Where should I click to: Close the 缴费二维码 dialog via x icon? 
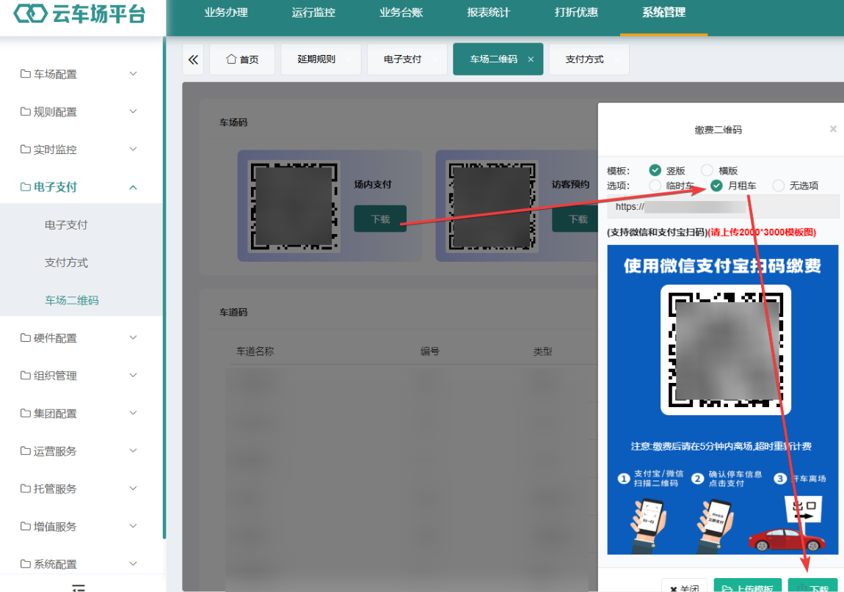pos(833,128)
